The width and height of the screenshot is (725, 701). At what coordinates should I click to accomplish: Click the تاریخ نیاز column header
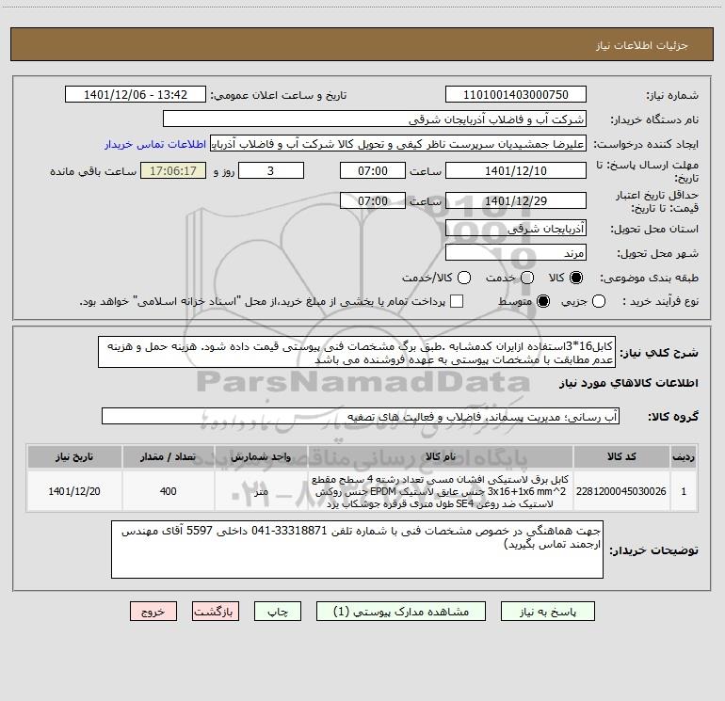click(74, 456)
